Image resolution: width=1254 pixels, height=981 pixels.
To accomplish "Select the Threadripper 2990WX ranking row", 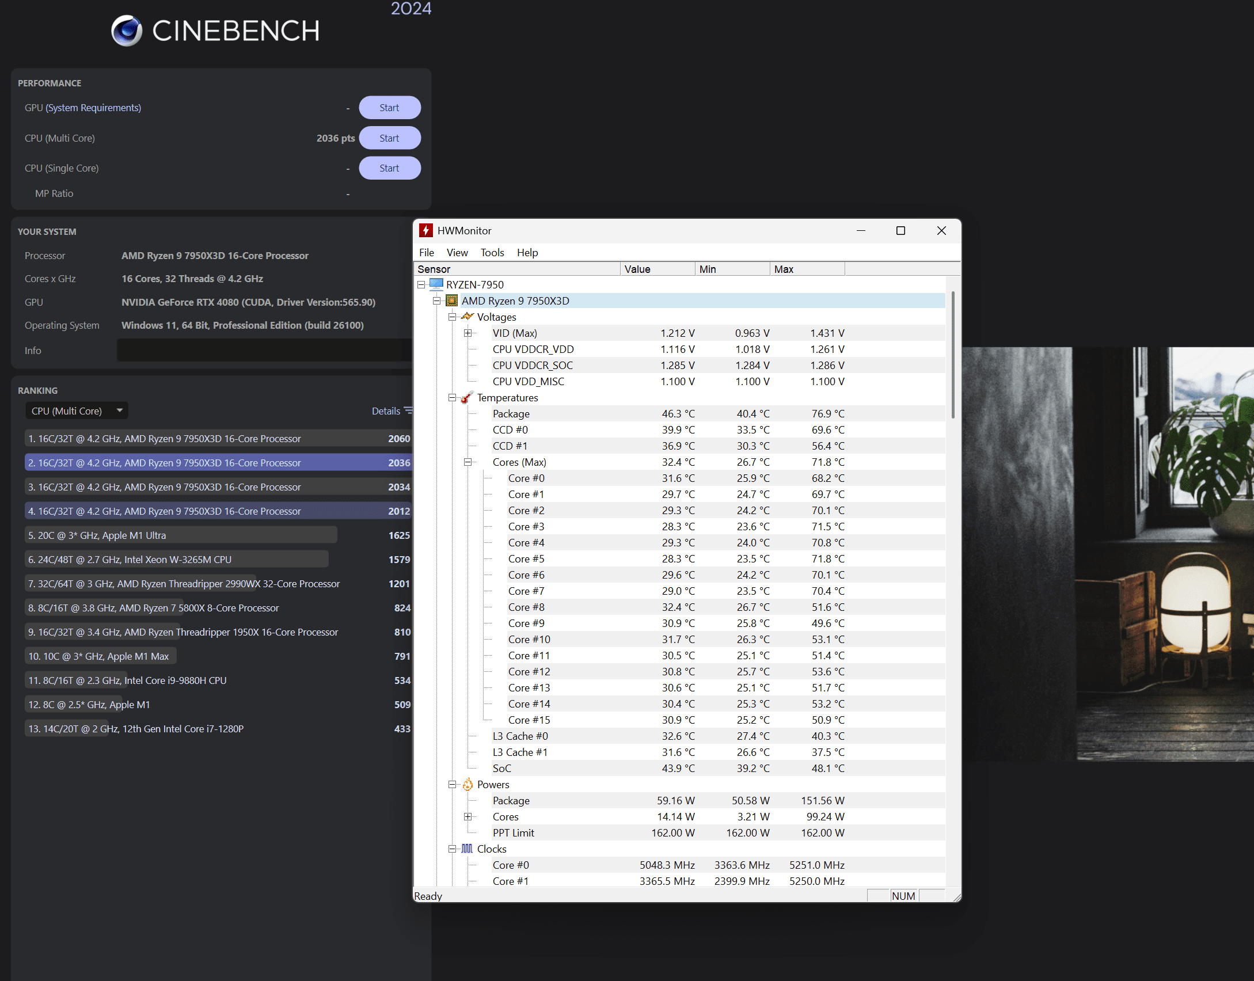I will click(x=219, y=584).
